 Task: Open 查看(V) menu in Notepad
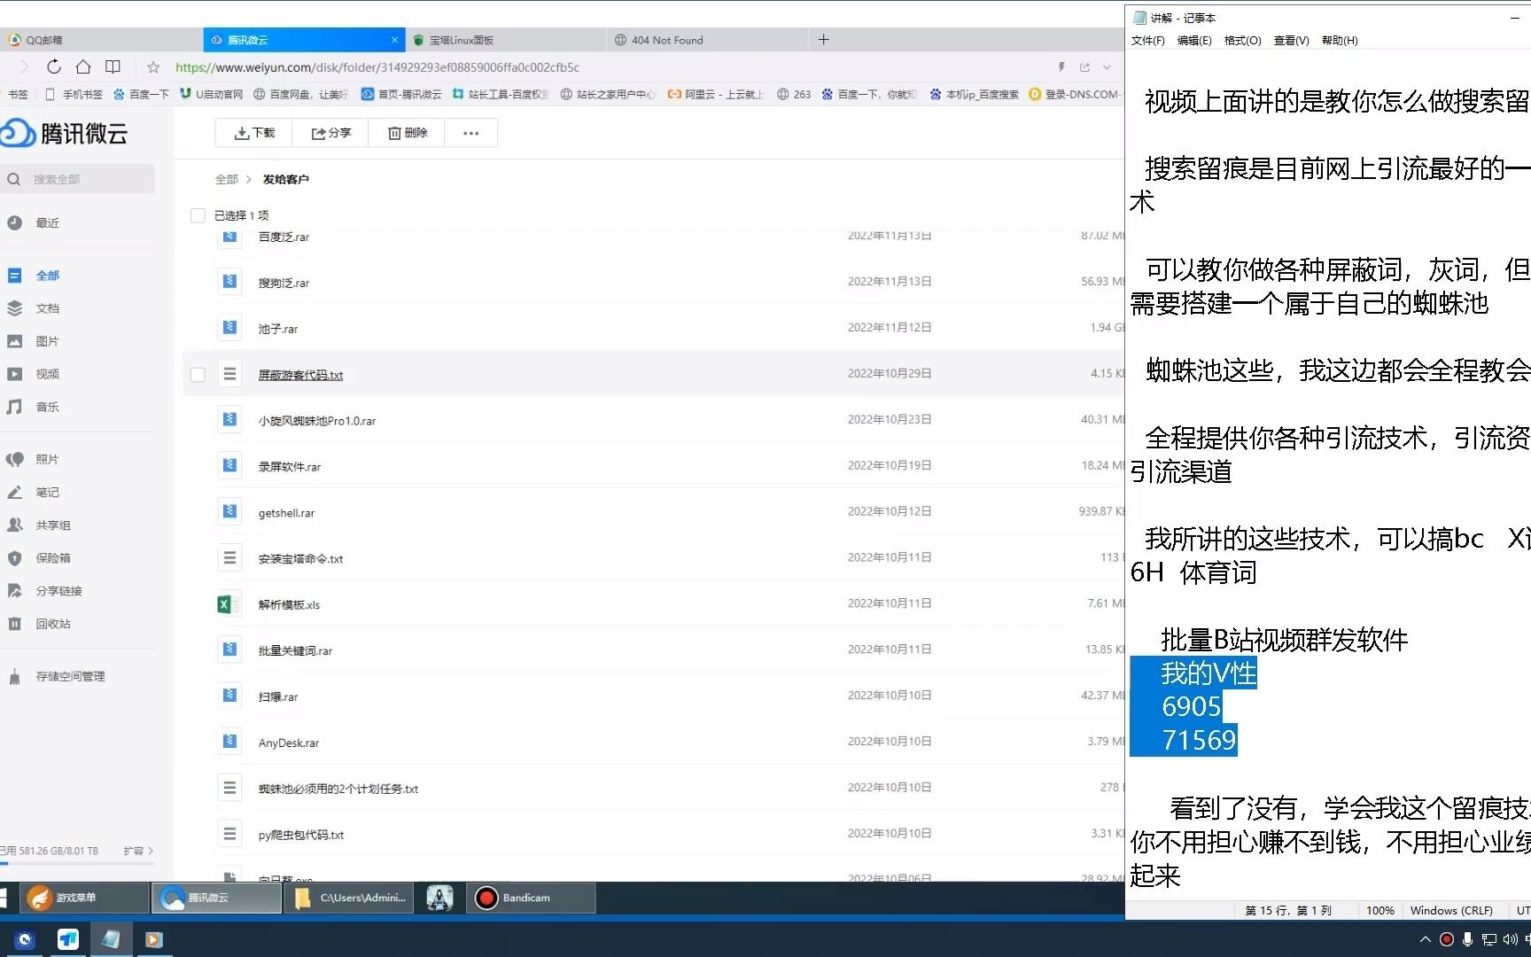(x=1291, y=41)
